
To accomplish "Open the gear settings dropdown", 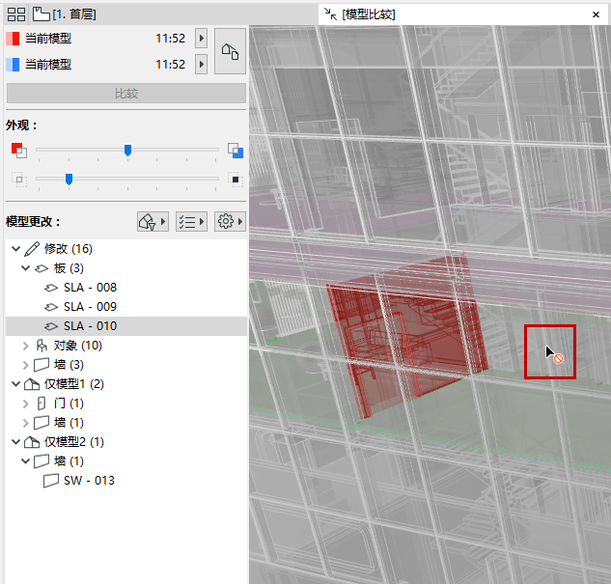I will coord(230,222).
